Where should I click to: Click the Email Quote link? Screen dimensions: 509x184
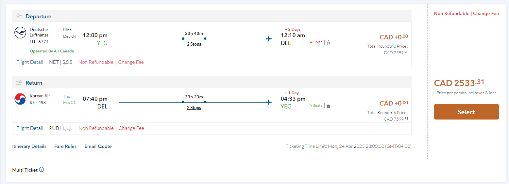(x=98, y=146)
